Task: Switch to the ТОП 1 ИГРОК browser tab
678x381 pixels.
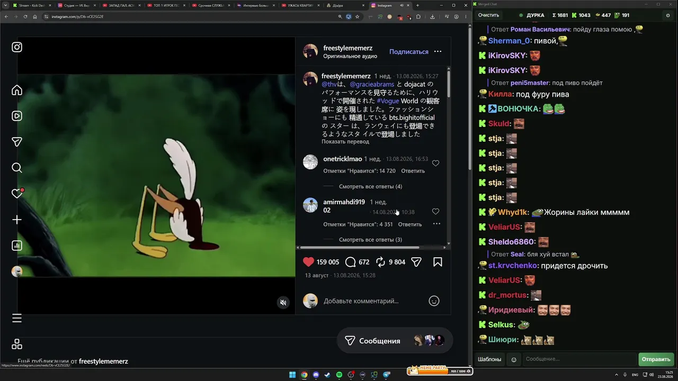Action: (165, 5)
